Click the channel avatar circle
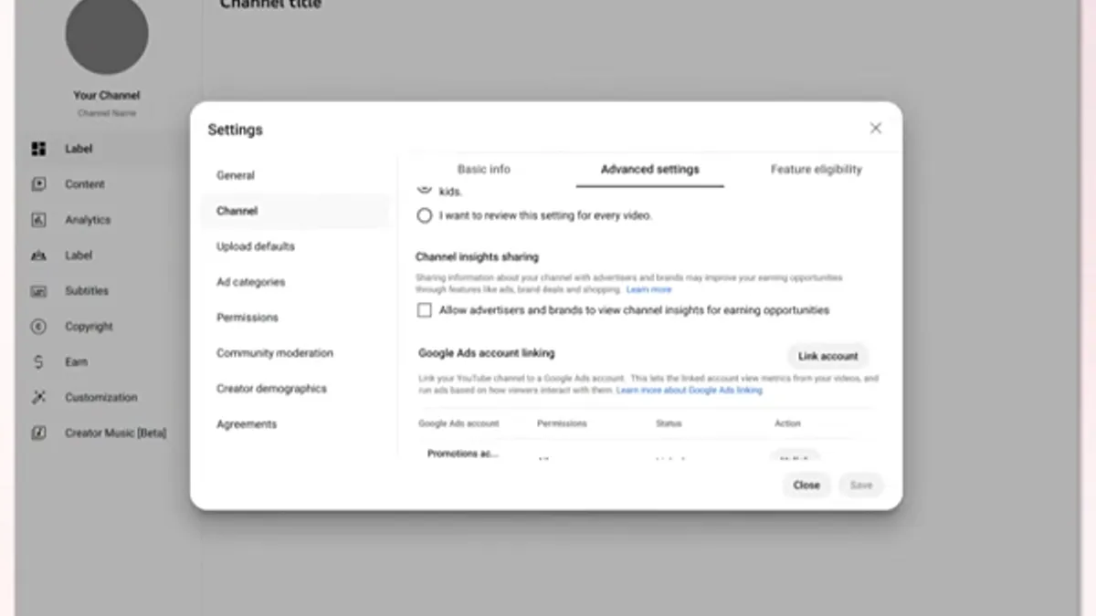The height and width of the screenshot is (616, 1096). tap(107, 33)
